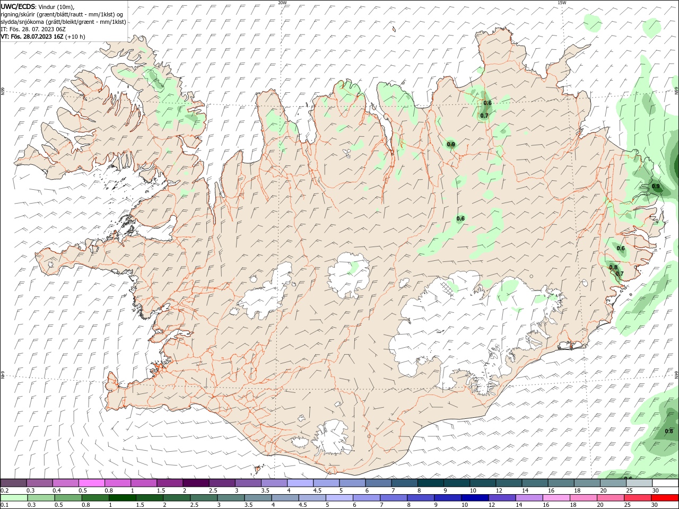The height and width of the screenshot is (509, 679).
Task: Click the '30' label under the top legend row
Action: pyautogui.click(x=656, y=490)
